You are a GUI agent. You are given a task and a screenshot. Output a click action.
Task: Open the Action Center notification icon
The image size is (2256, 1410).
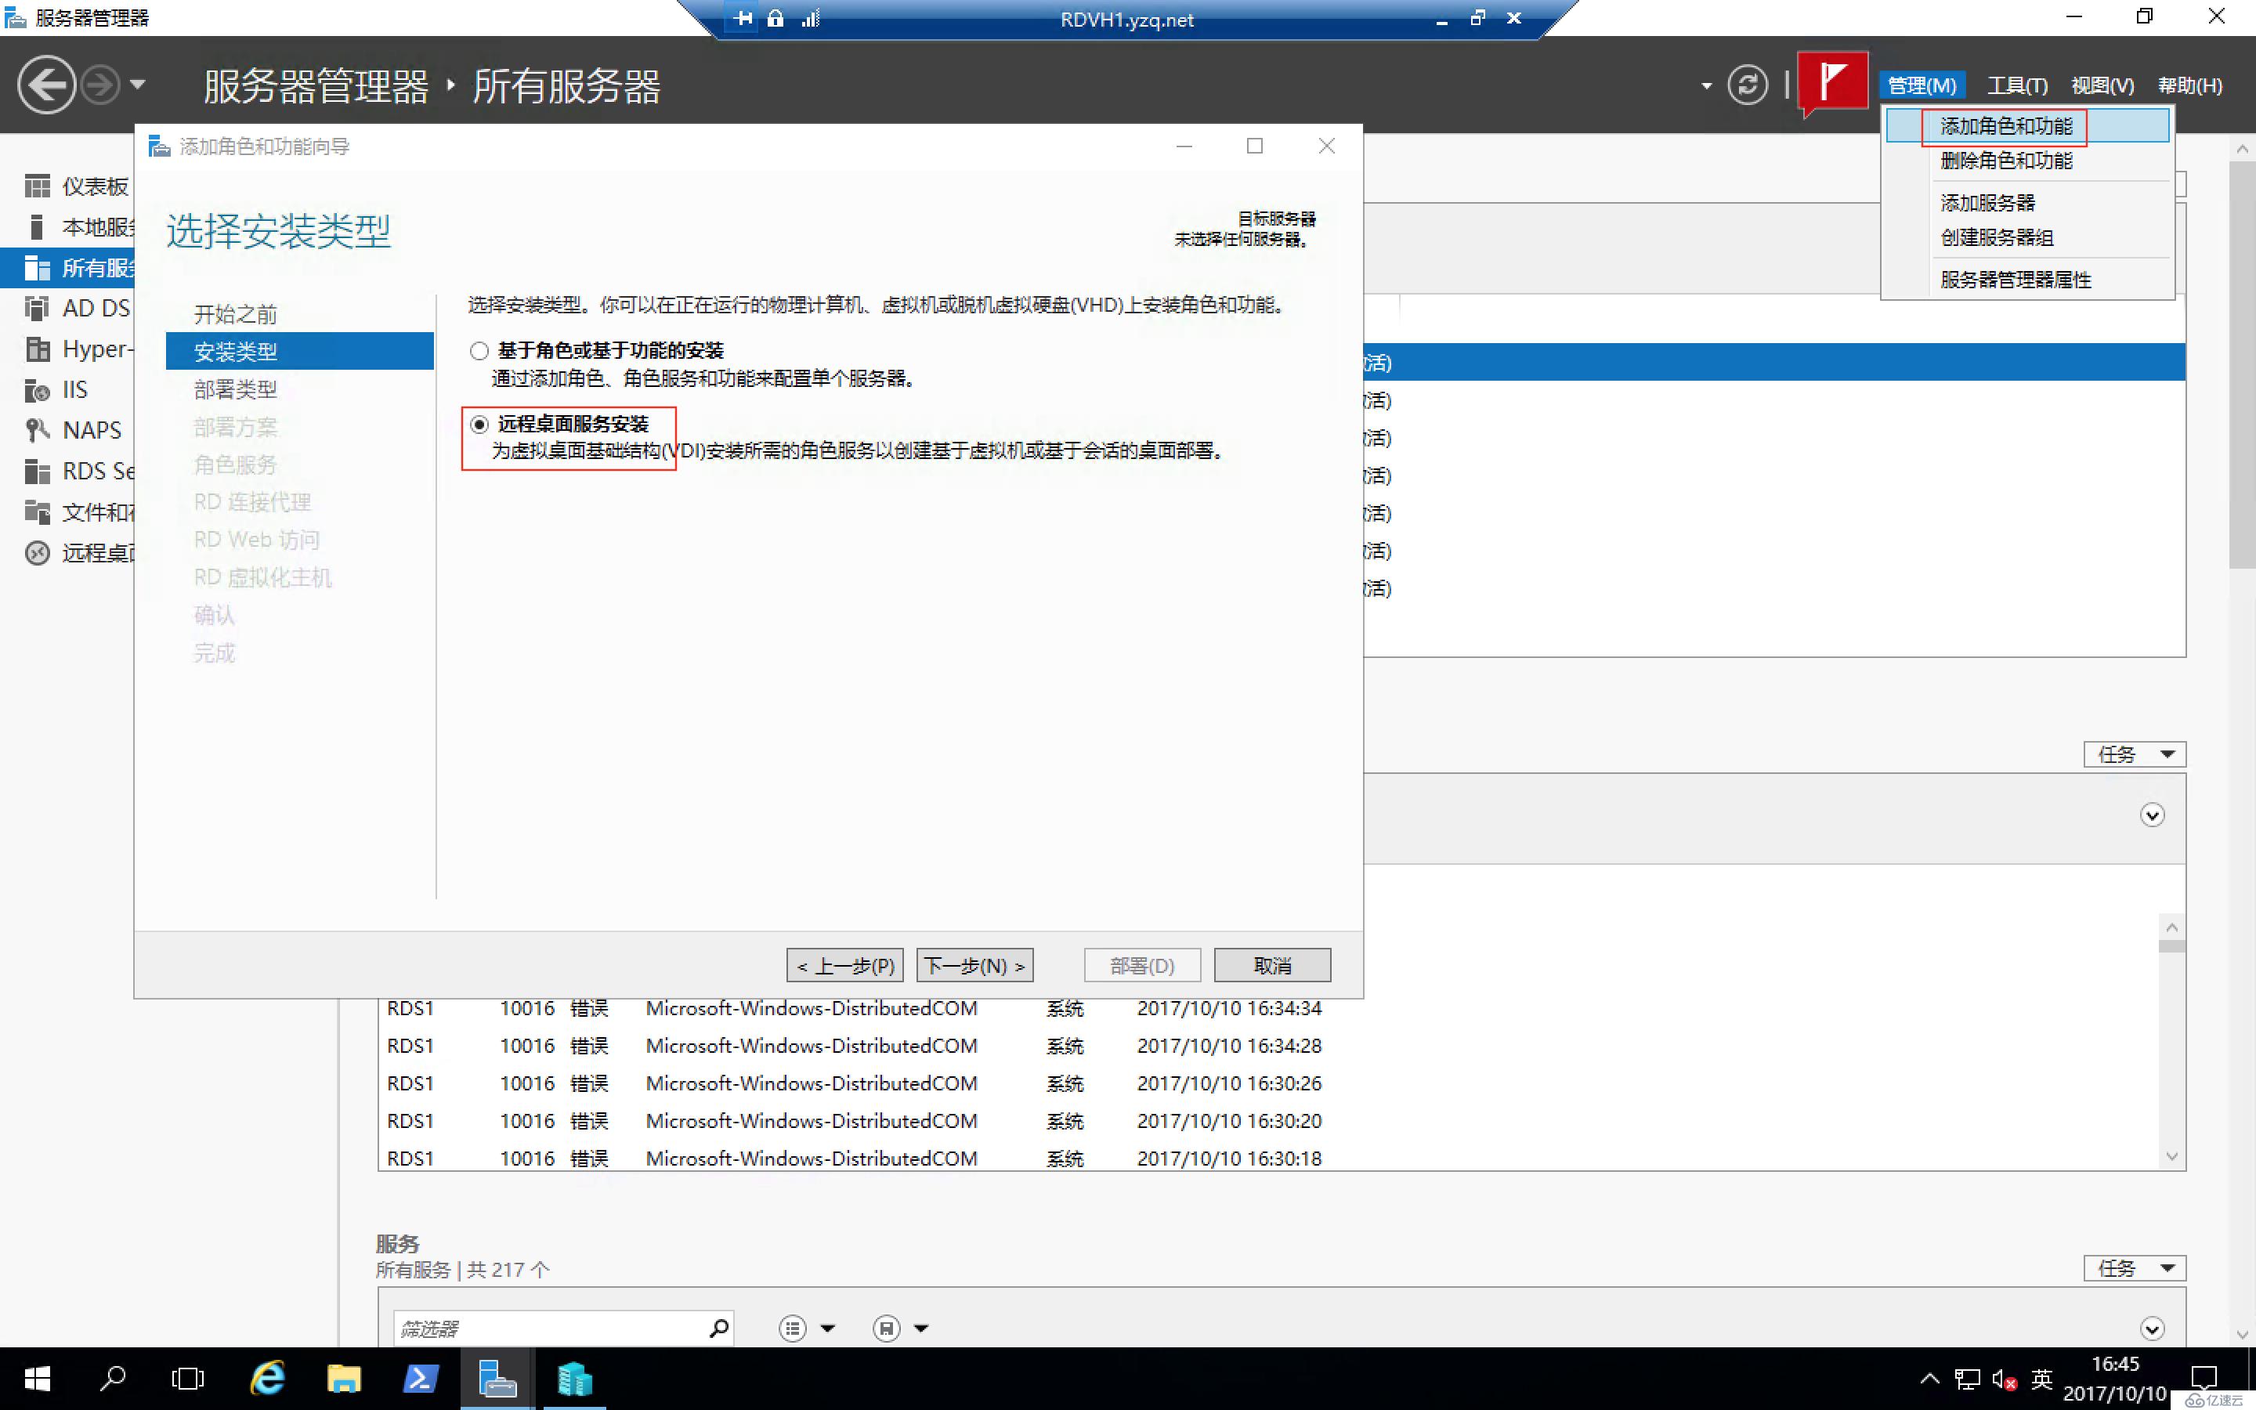click(2204, 1379)
